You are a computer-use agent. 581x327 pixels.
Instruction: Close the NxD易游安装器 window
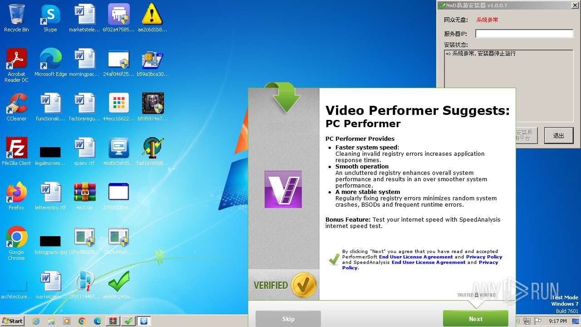pos(574,5)
